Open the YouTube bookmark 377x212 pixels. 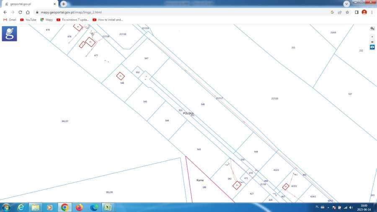click(x=28, y=20)
